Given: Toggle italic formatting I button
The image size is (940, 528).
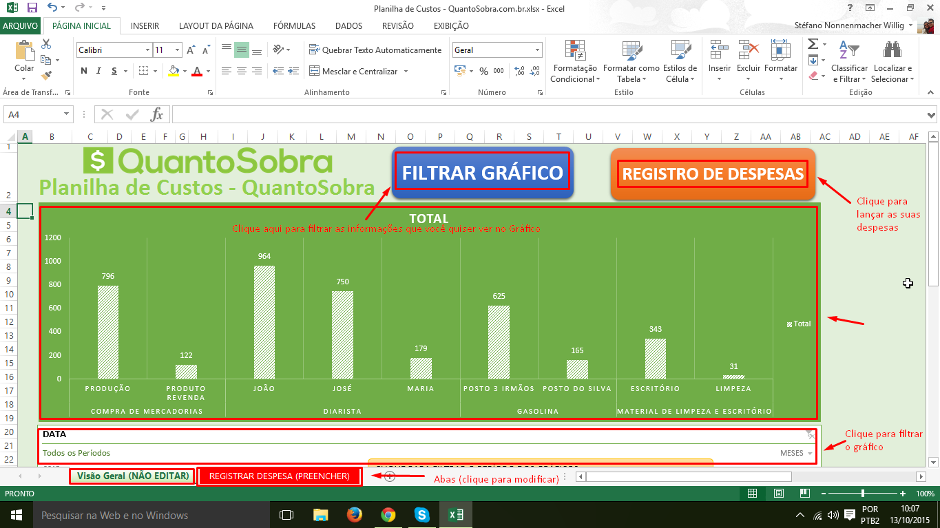Looking at the screenshot, I should [99, 71].
